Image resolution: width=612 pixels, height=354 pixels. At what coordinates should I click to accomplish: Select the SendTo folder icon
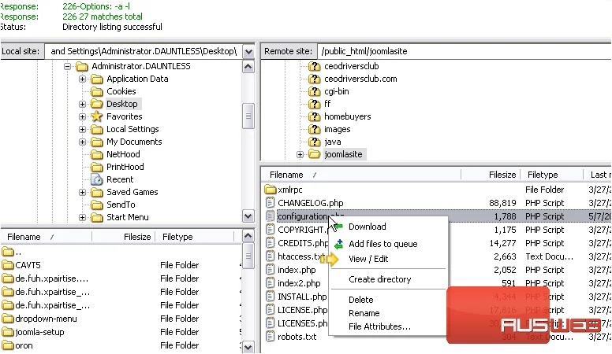[x=97, y=205]
